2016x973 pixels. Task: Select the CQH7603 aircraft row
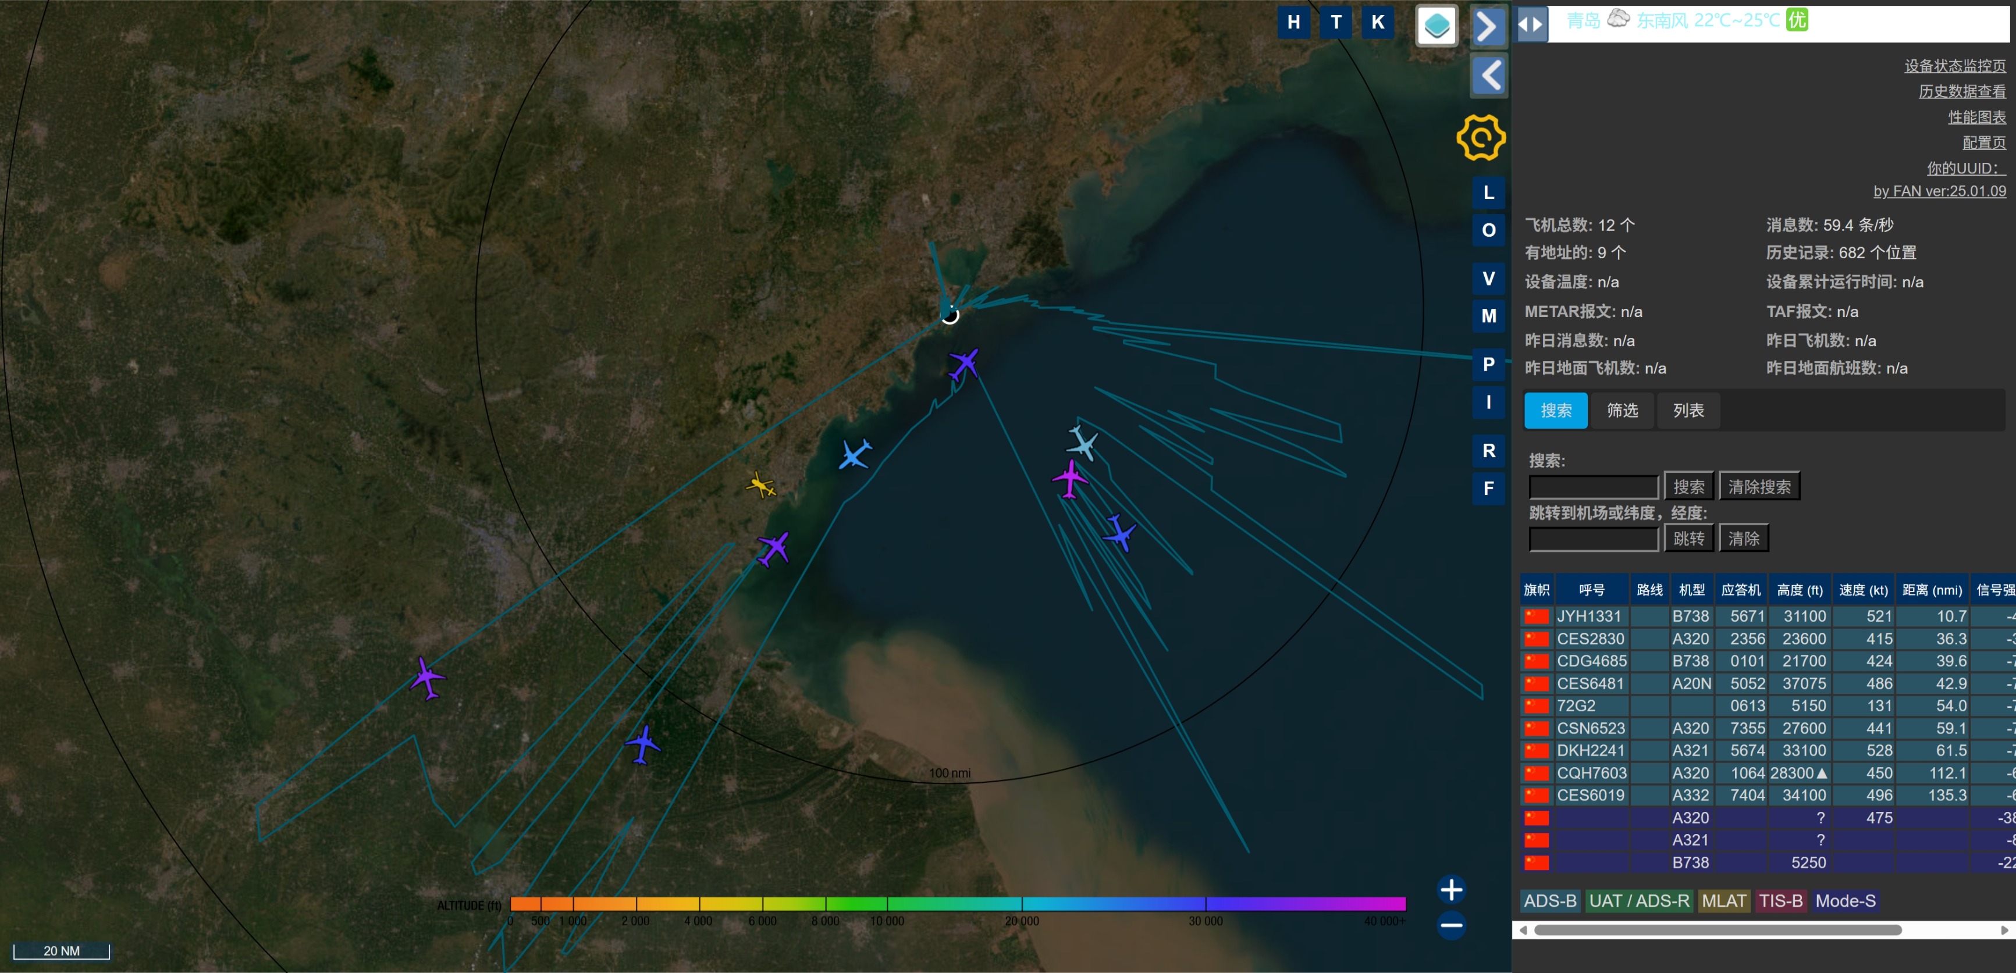(1767, 774)
